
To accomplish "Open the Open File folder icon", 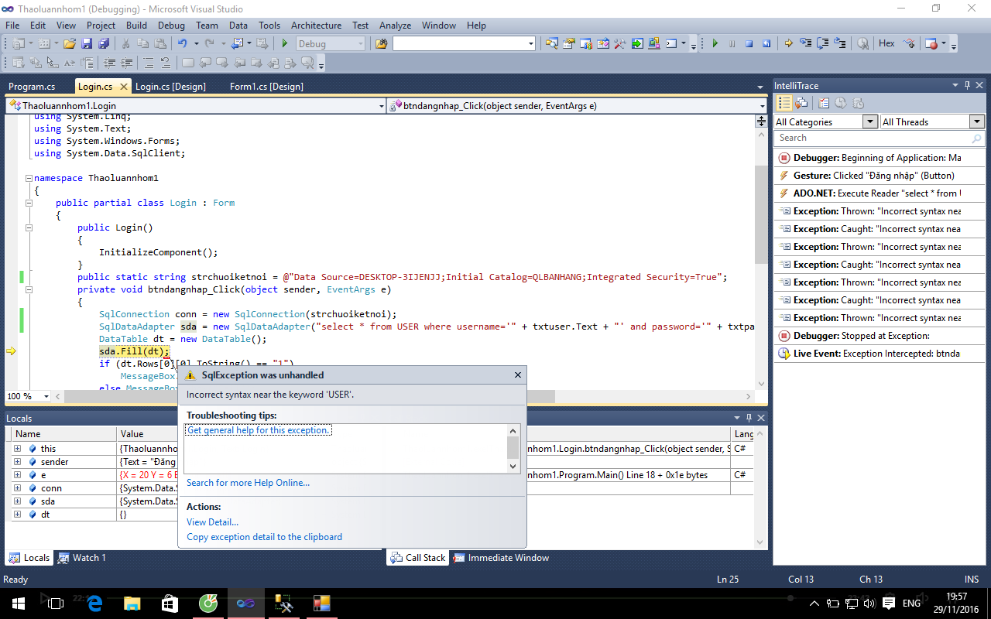I will point(70,44).
